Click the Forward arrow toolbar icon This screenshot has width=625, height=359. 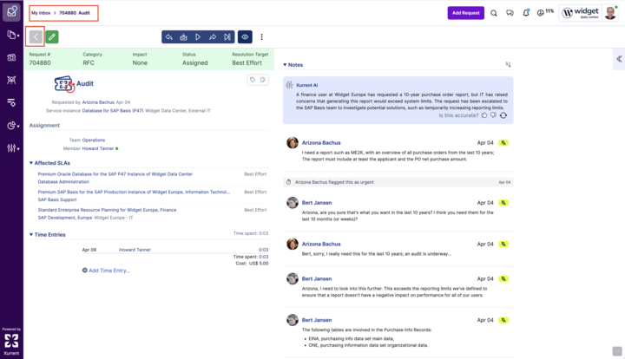(x=213, y=37)
